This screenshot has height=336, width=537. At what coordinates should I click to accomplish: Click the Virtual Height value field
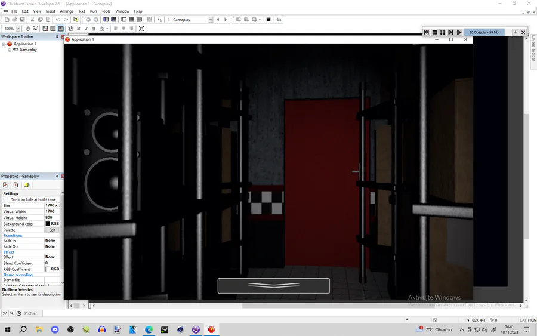pos(52,217)
